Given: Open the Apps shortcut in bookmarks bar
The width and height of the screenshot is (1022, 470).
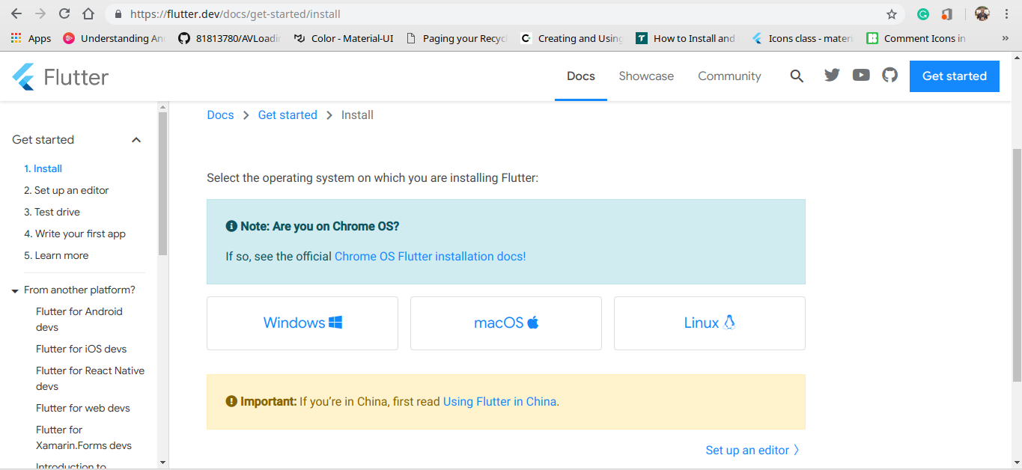Looking at the screenshot, I should pos(31,38).
